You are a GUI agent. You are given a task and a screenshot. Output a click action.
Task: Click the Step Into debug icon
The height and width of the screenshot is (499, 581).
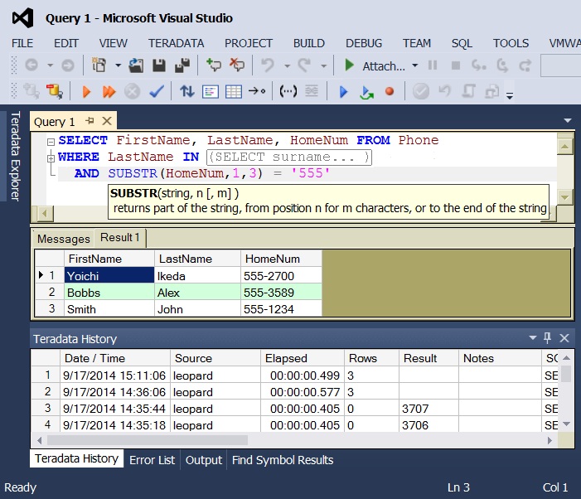(479, 65)
